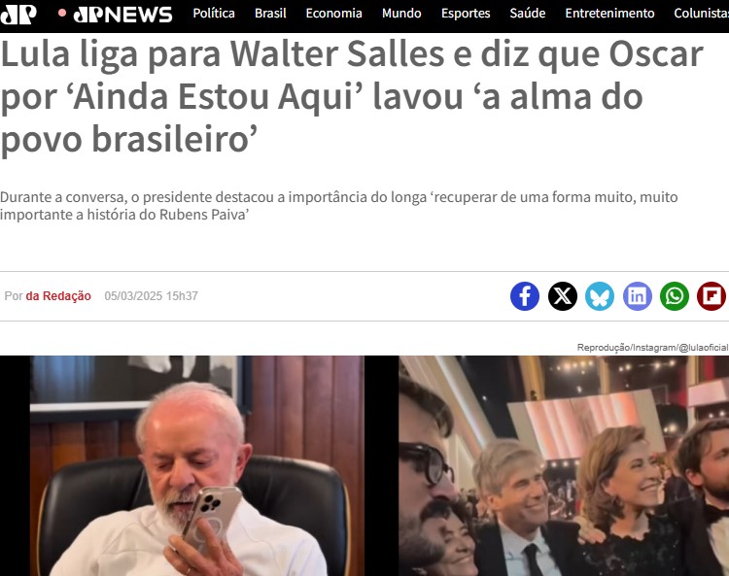Share article via WhatsApp

pos(675,296)
